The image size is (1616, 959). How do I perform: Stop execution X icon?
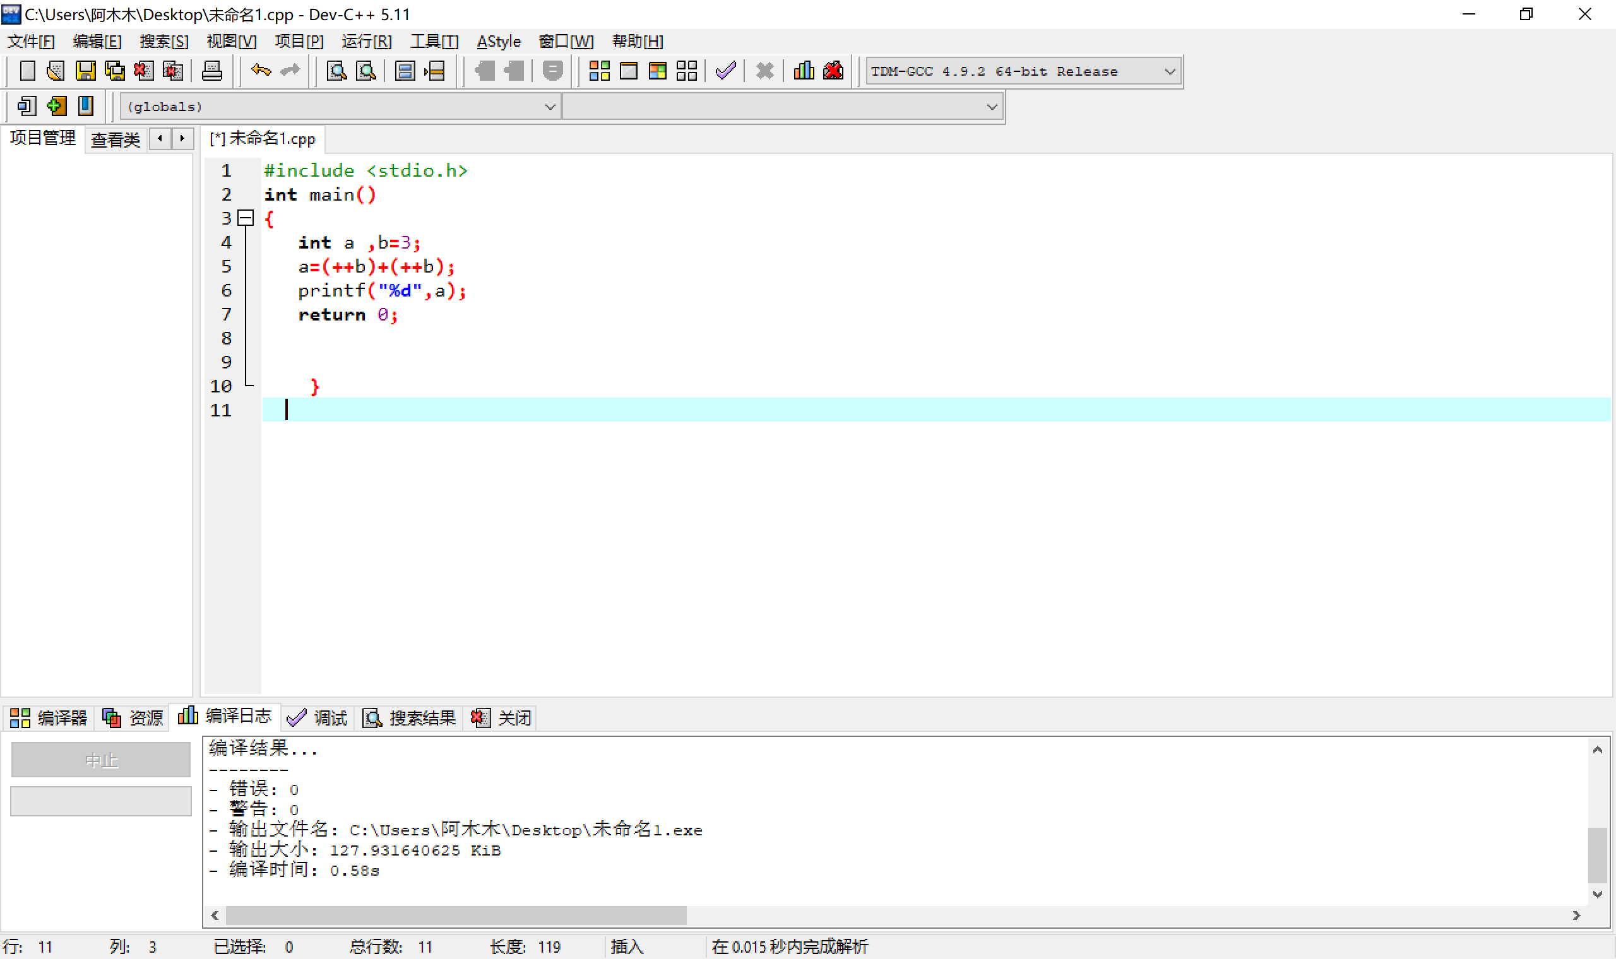(x=764, y=71)
